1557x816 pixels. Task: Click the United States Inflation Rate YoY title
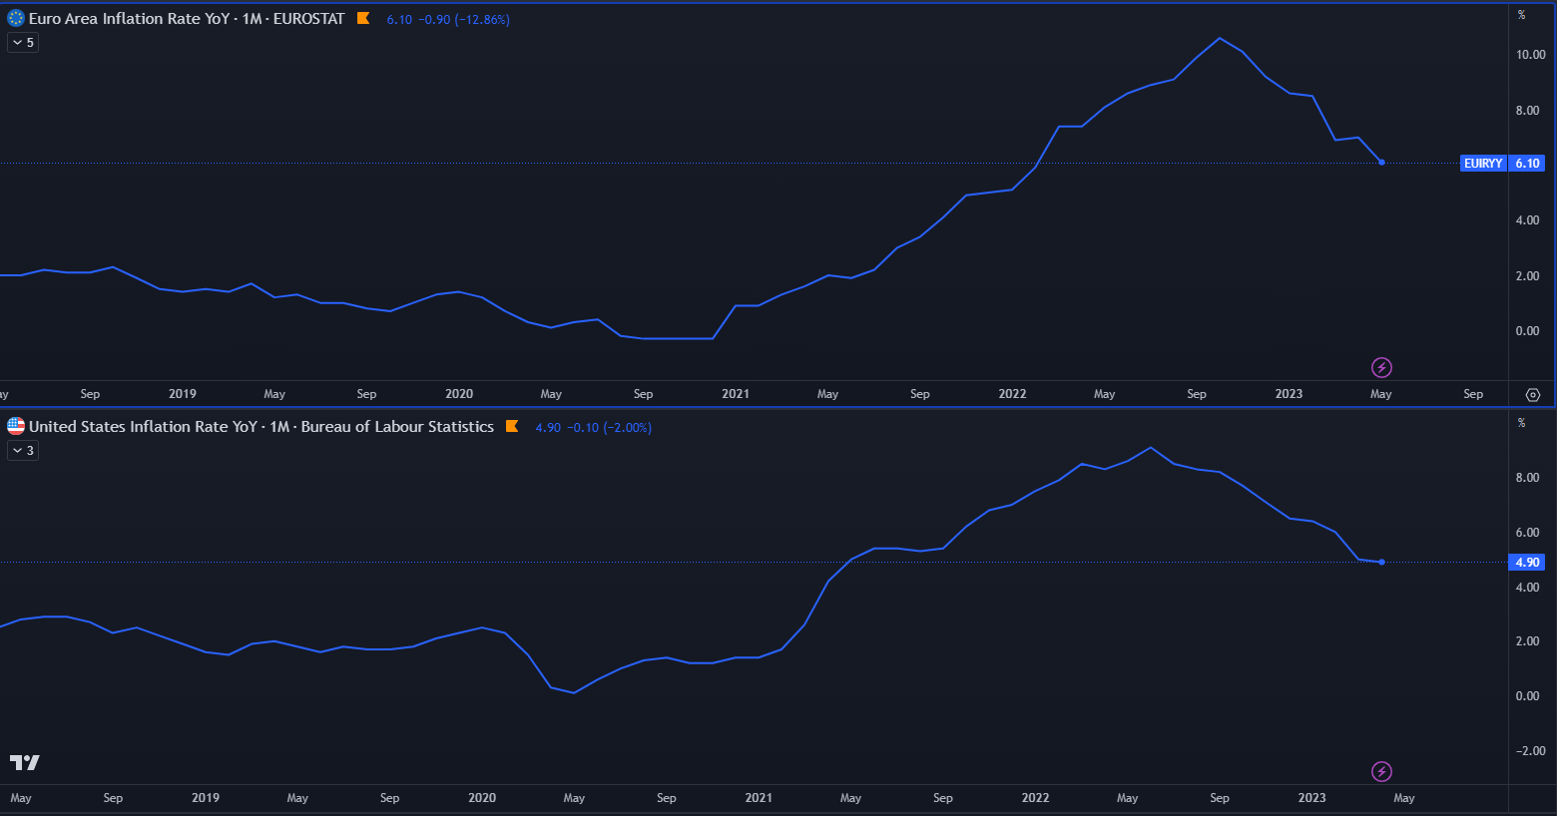pyautogui.click(x=260, y=426)
